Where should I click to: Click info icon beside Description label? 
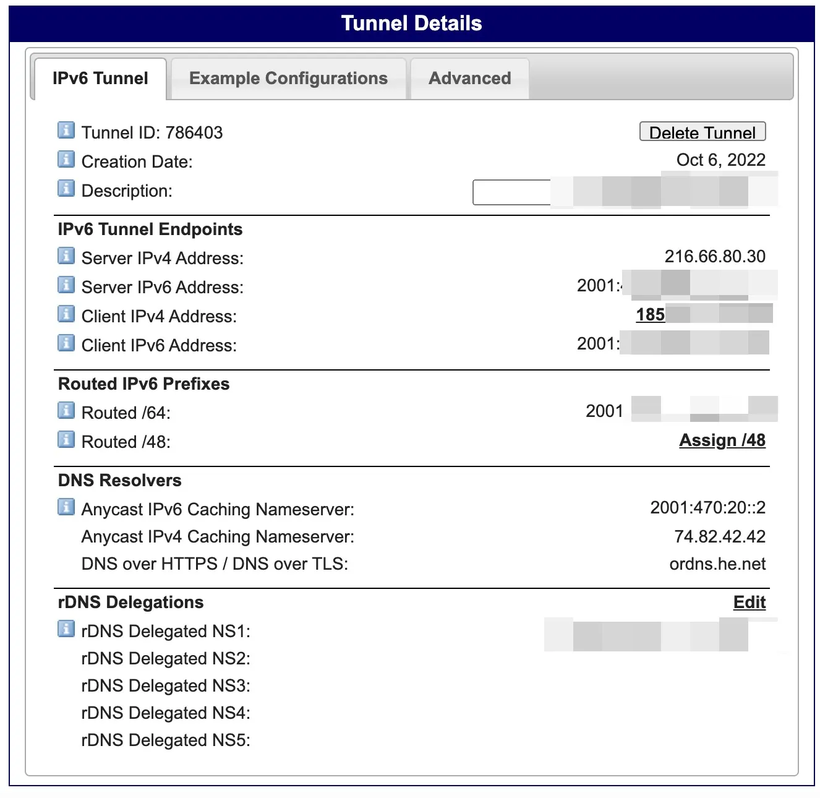coord(66,189)
